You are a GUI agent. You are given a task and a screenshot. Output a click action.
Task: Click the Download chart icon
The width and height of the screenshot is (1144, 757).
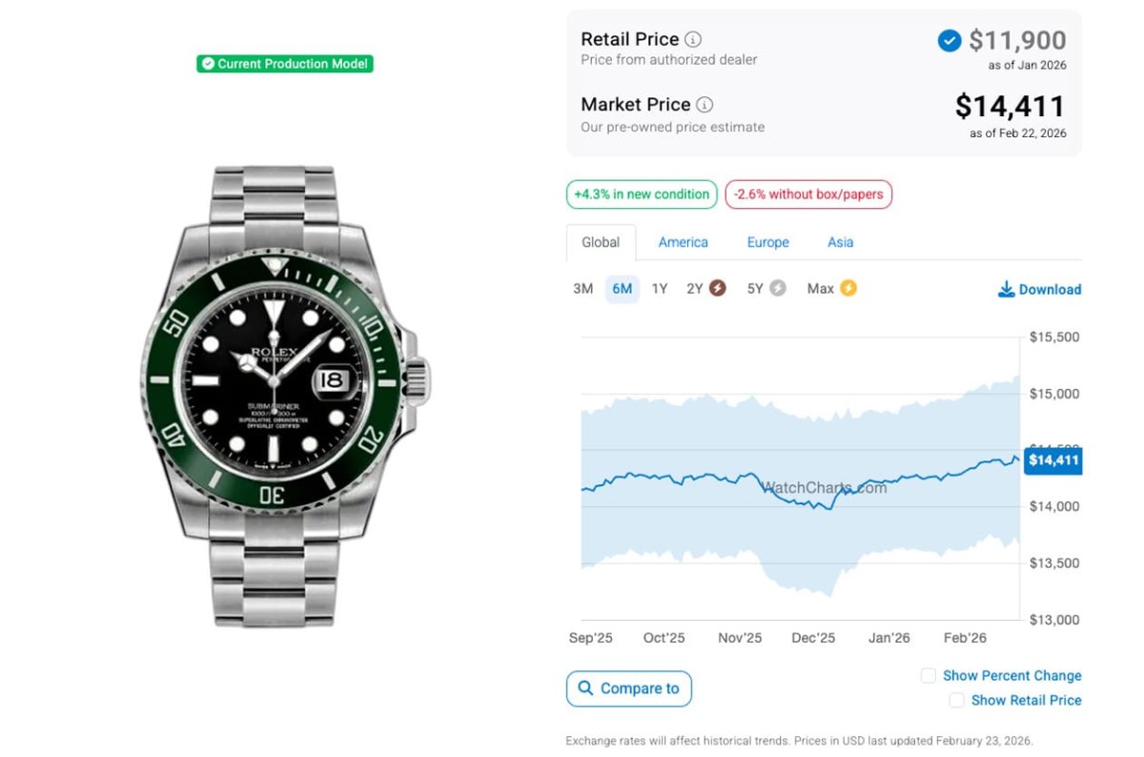[1006, 289]
